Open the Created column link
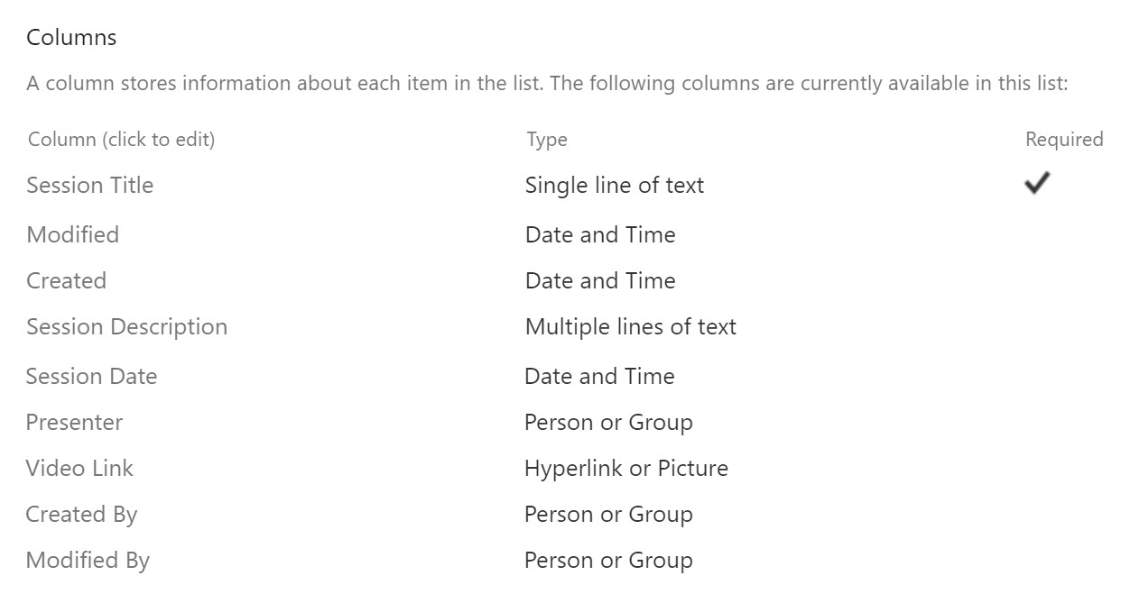 pos(66,280)
